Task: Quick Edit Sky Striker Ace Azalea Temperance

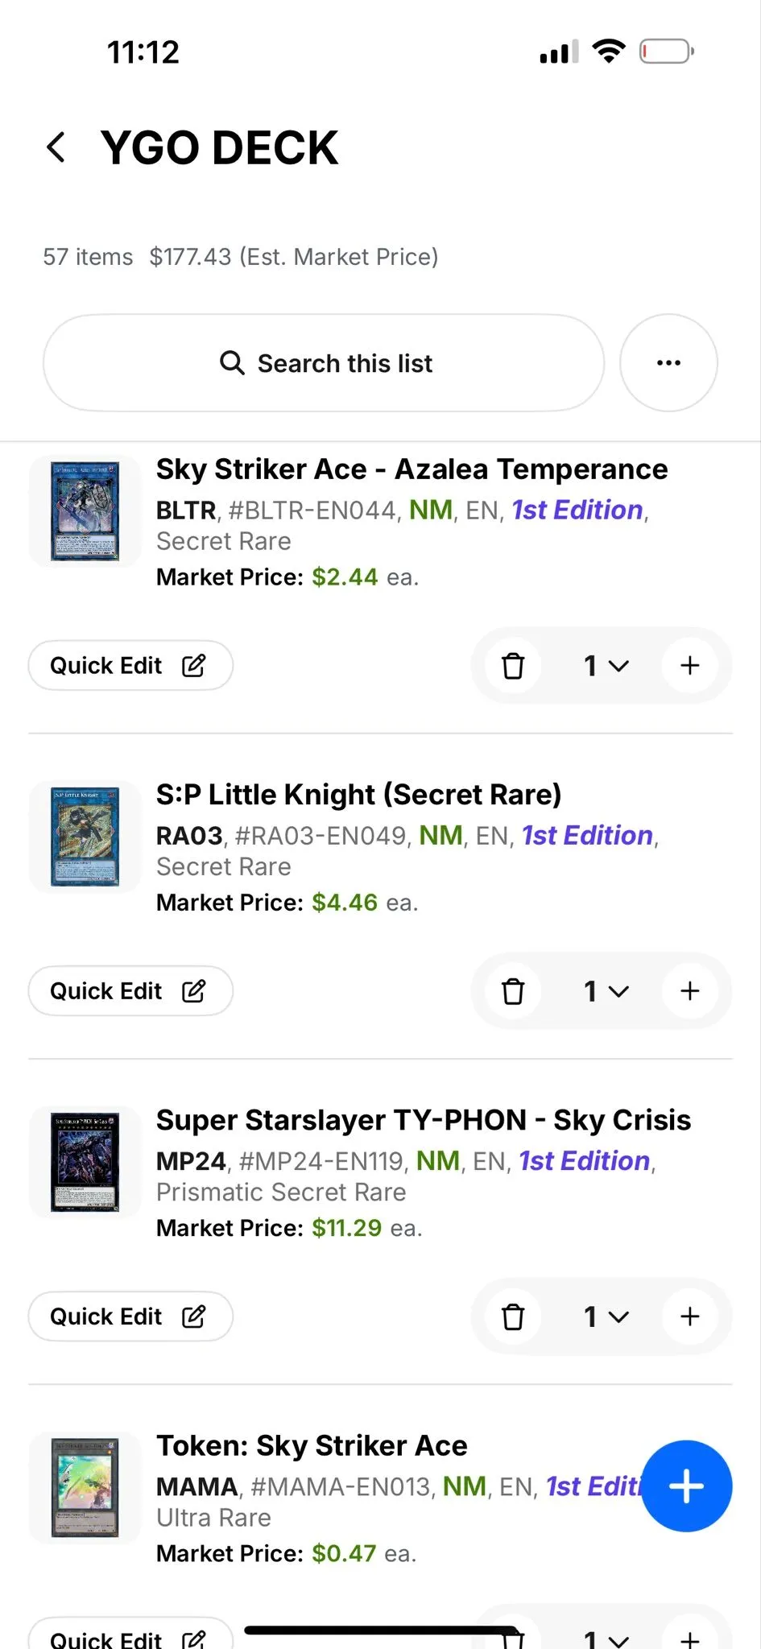Action: (x=130, y=666)
